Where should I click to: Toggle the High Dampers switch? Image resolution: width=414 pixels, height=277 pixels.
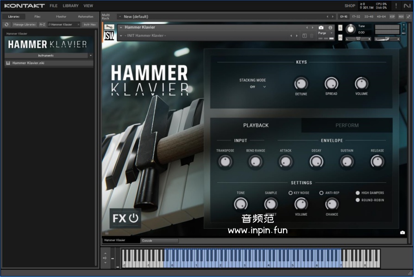[x=358, y=193]
